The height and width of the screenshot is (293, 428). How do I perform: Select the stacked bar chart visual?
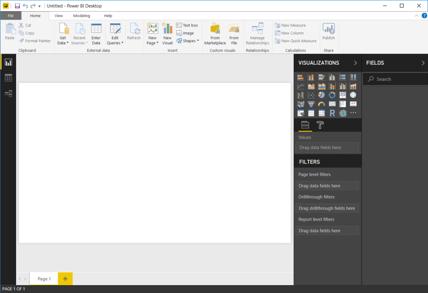click(x=300, y=76)
